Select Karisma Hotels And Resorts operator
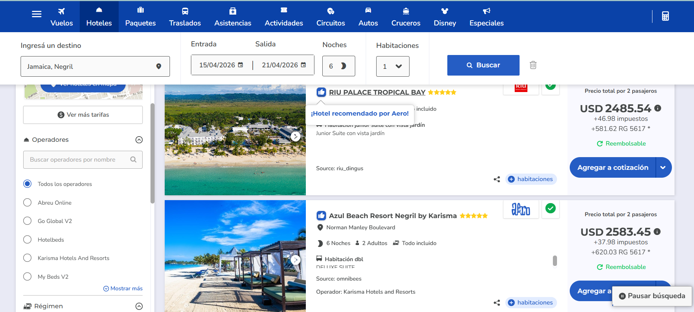The width and height of the screenshot is (694, 312). click(x=27, y=258)
